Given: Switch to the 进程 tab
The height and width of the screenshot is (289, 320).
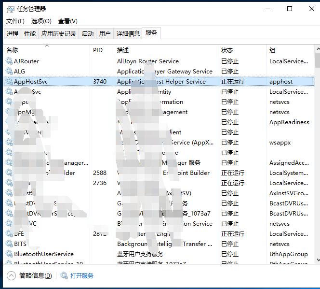Looking at the screenshot, I should coord(13,34).
